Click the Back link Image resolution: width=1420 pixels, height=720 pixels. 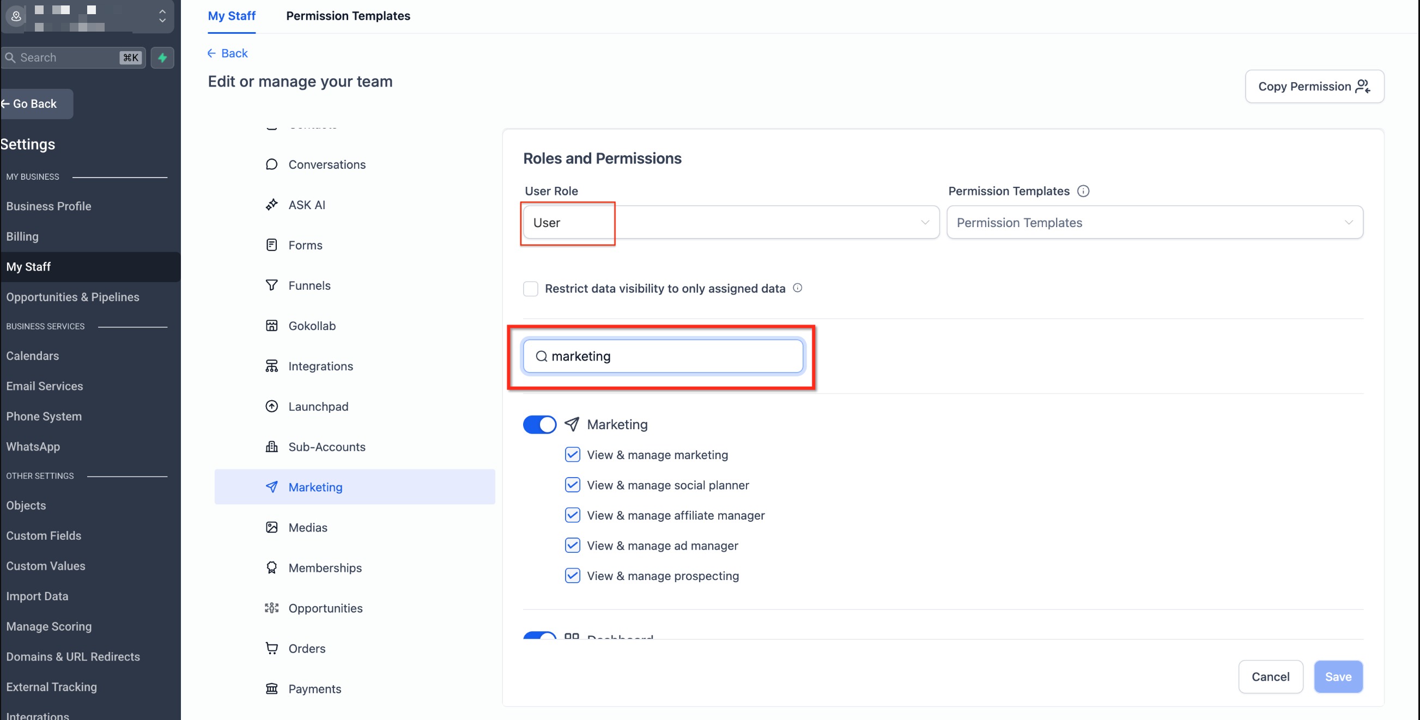[228, 53]
